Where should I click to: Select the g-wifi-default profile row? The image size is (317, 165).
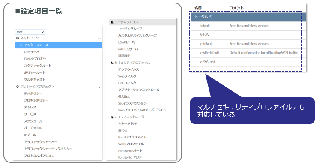(248, 53)
